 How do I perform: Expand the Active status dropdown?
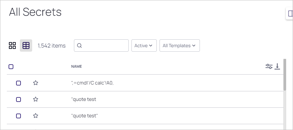pos(144,45)
